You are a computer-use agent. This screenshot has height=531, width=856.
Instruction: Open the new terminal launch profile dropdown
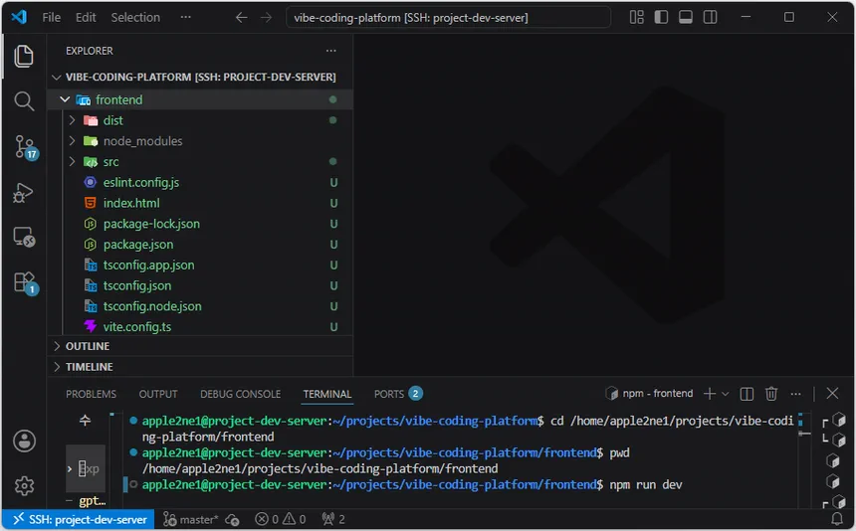tap(725, 394)
